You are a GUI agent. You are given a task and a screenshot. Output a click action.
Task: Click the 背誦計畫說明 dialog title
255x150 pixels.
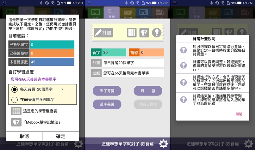coord(204,39)
